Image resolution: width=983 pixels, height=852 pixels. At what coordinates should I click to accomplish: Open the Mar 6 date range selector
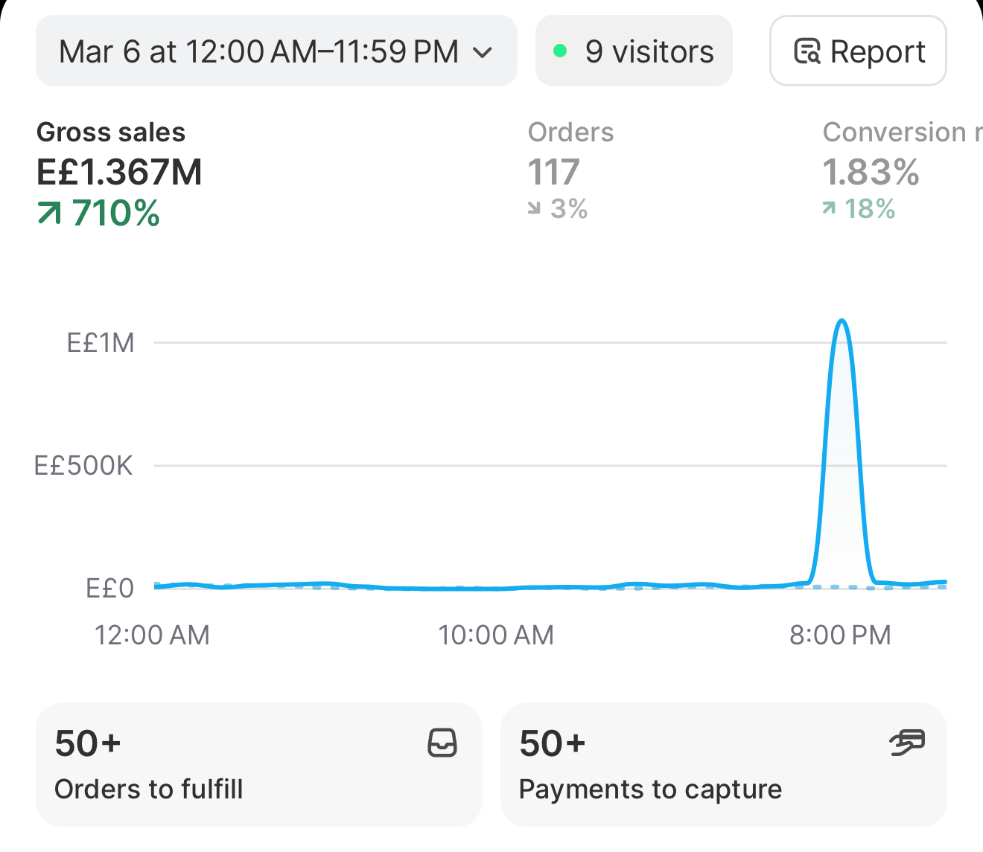[276, 51]
